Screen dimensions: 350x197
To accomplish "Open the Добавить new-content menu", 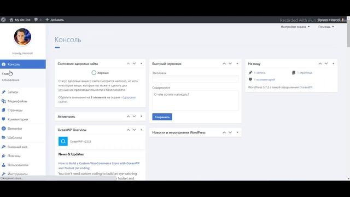I will pos(55,20).
